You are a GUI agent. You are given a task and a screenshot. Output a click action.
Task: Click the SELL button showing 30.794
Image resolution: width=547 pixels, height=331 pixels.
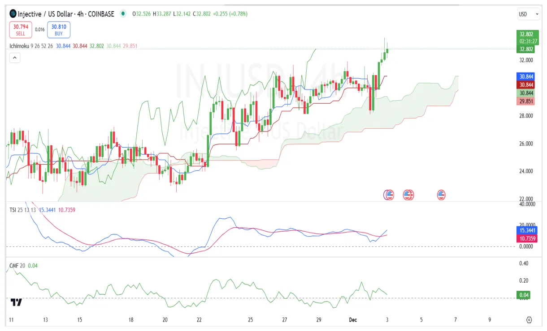[20, 29]
